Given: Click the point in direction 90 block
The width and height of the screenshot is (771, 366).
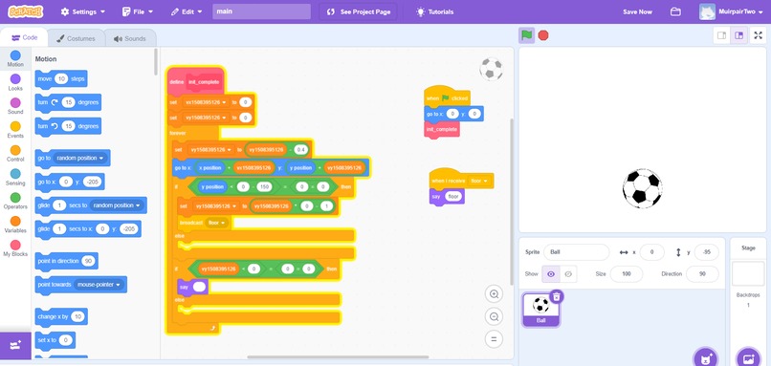Looking at the screenshot, I should [66, 261].
